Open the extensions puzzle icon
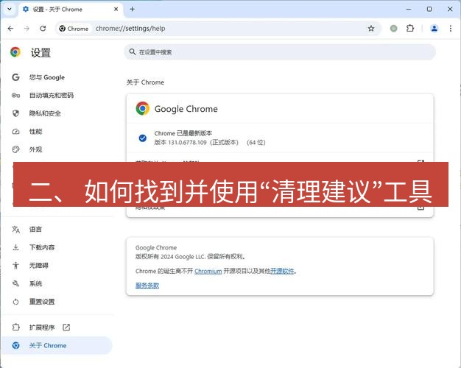 (x=410, y=29)
